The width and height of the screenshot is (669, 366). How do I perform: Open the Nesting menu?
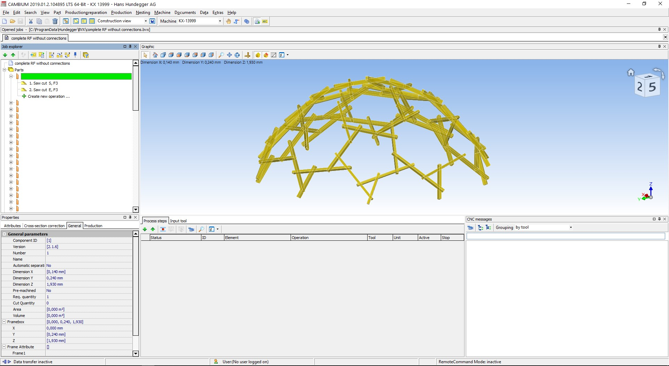tap(143, 13)
